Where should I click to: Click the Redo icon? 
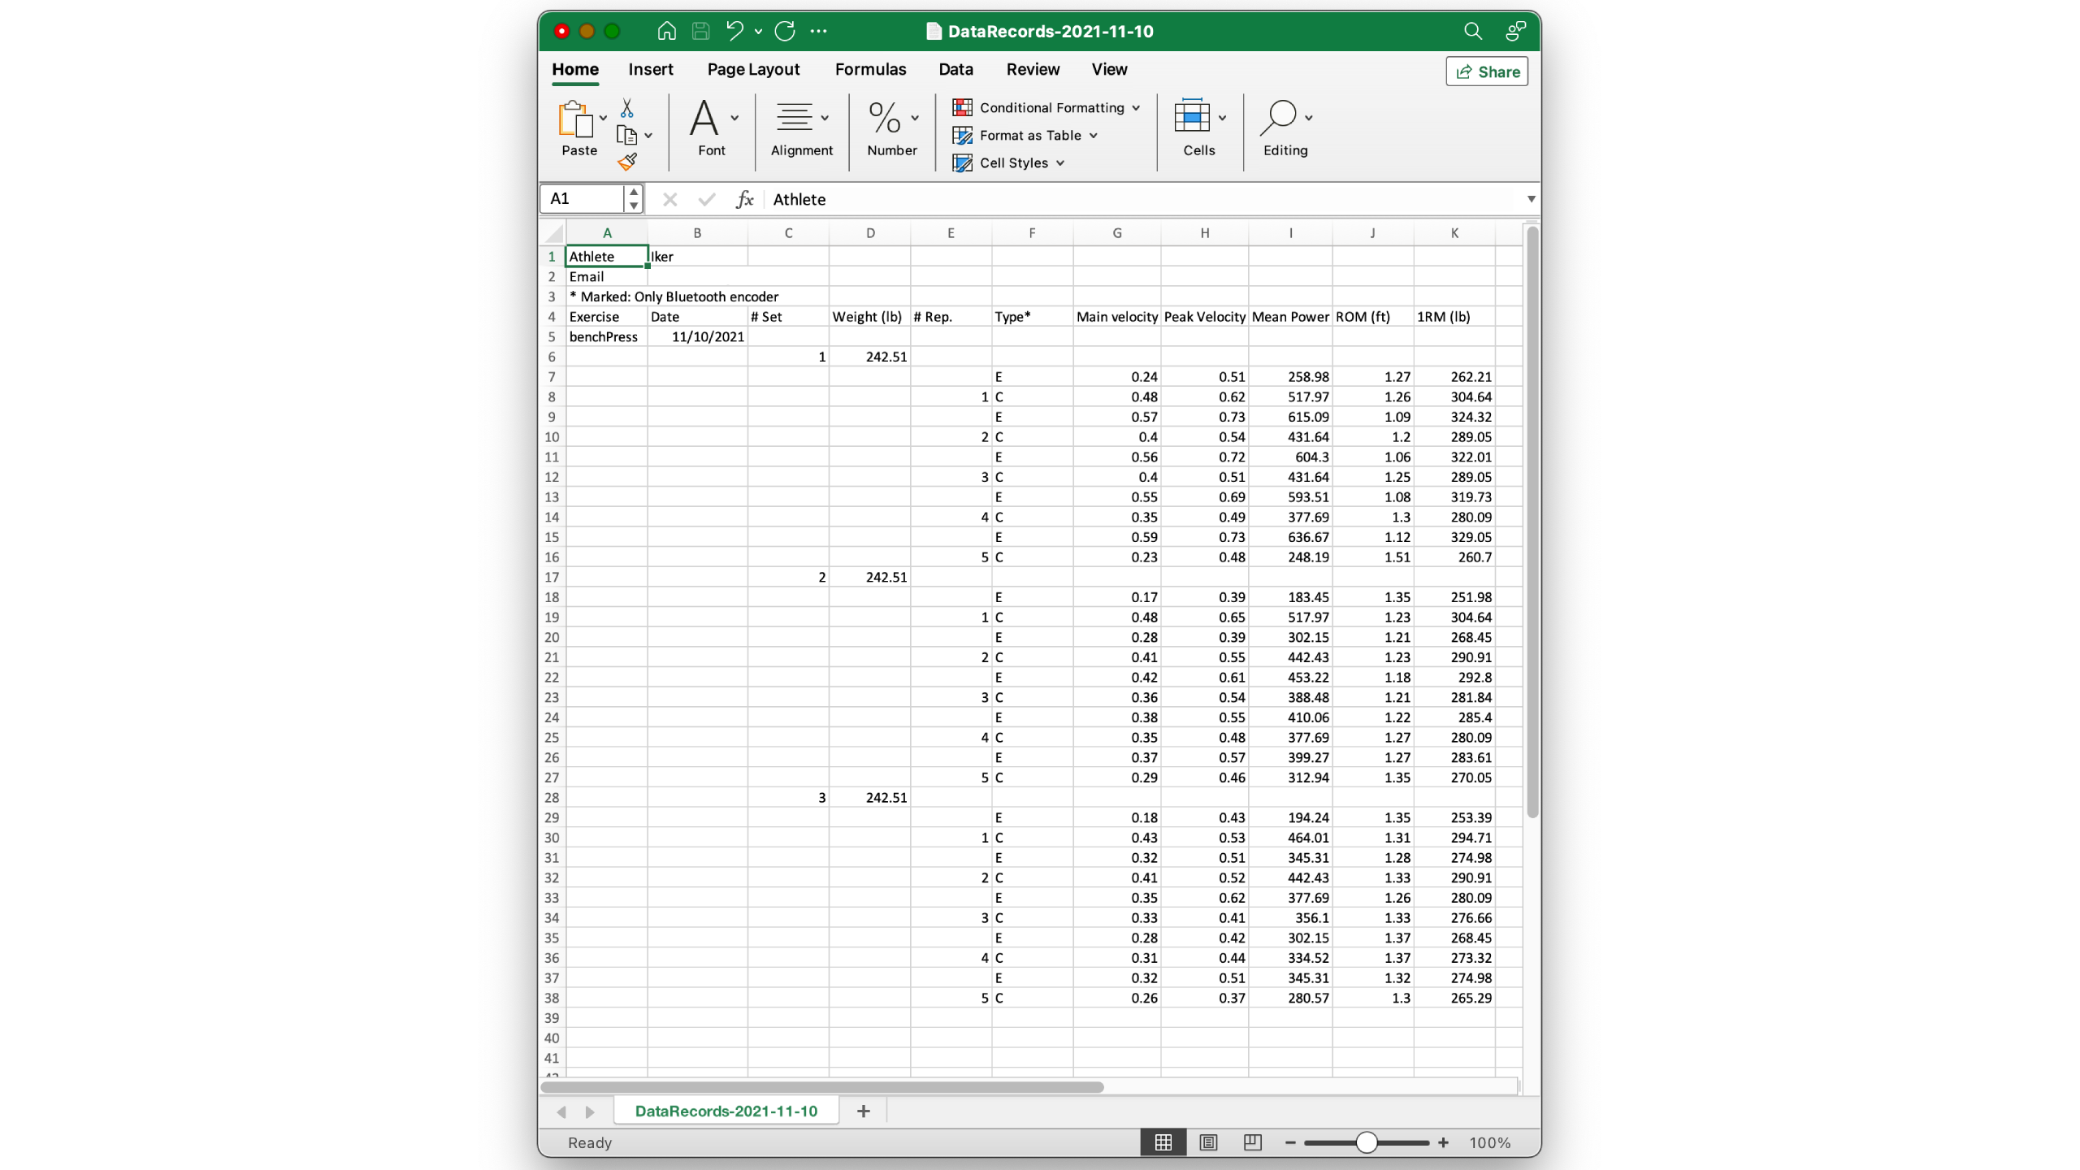[x=785, y=31]
